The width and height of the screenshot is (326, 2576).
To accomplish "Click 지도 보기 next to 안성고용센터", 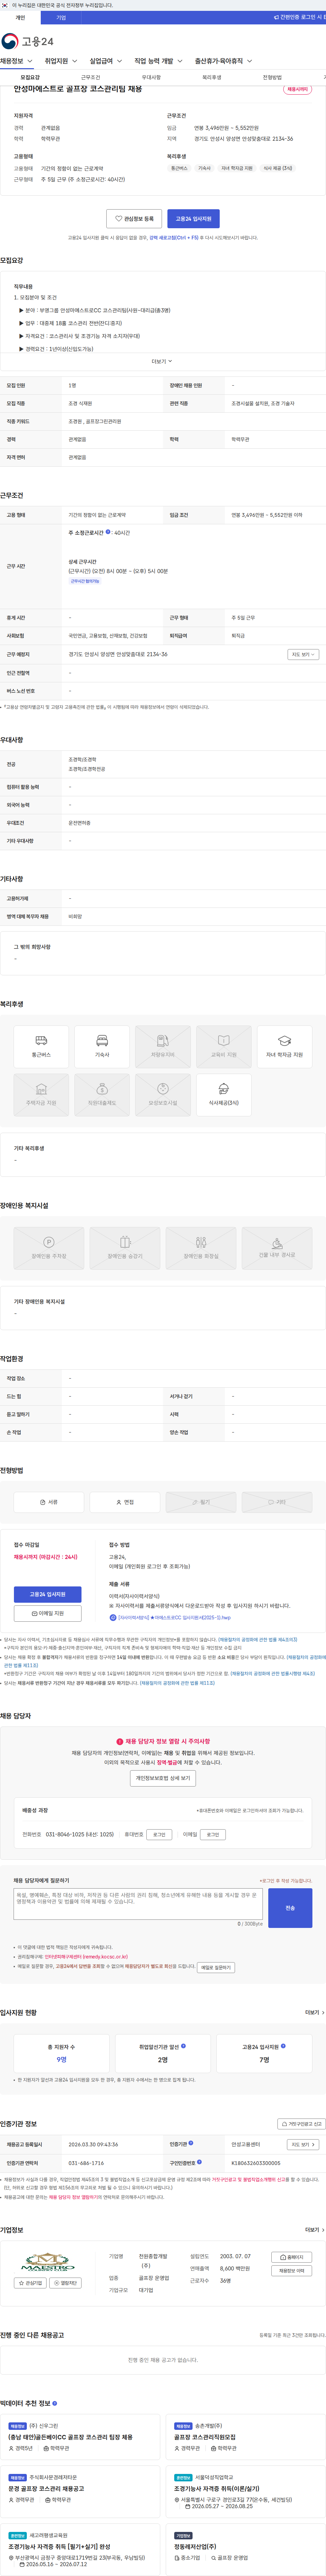I will [303, 2144].
